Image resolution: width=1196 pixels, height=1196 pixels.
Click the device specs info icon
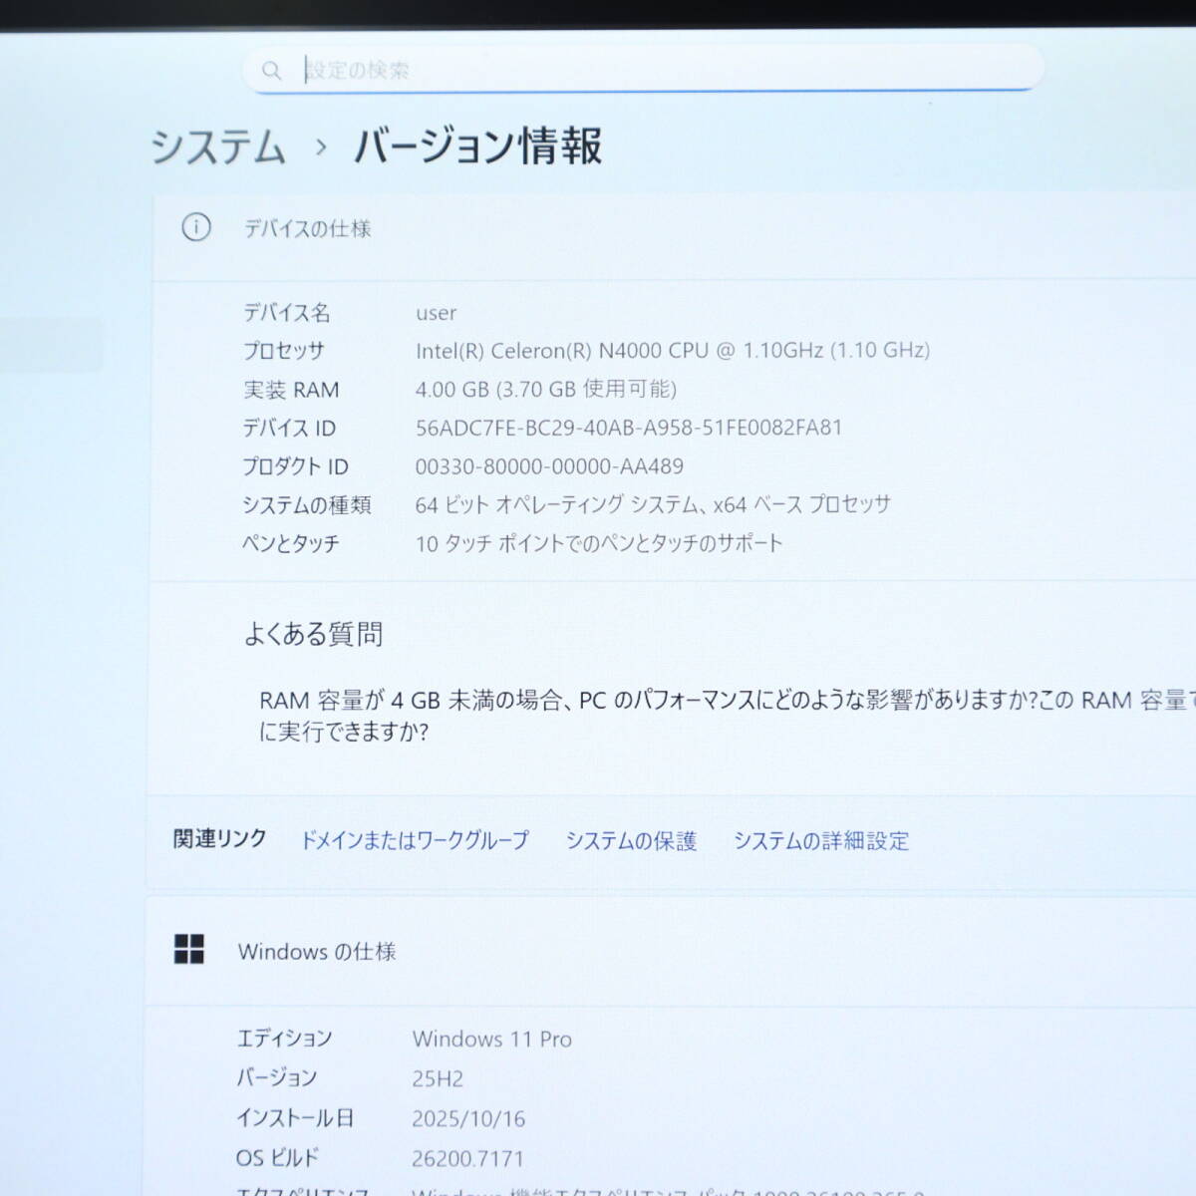click(x=196, y=227)
